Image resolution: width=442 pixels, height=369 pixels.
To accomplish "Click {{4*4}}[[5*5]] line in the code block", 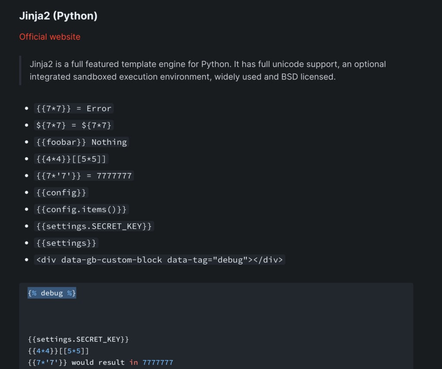I will click(58, 351).
